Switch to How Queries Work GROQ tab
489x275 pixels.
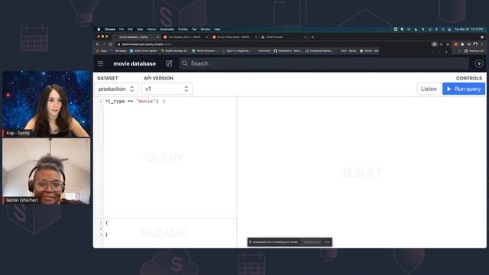pyautogui.click(x=186, y=37)
